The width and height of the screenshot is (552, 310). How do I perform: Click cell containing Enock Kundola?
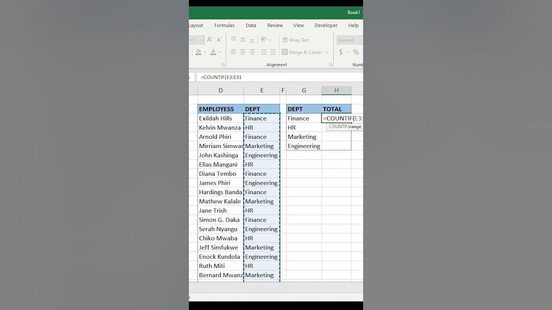221,257
